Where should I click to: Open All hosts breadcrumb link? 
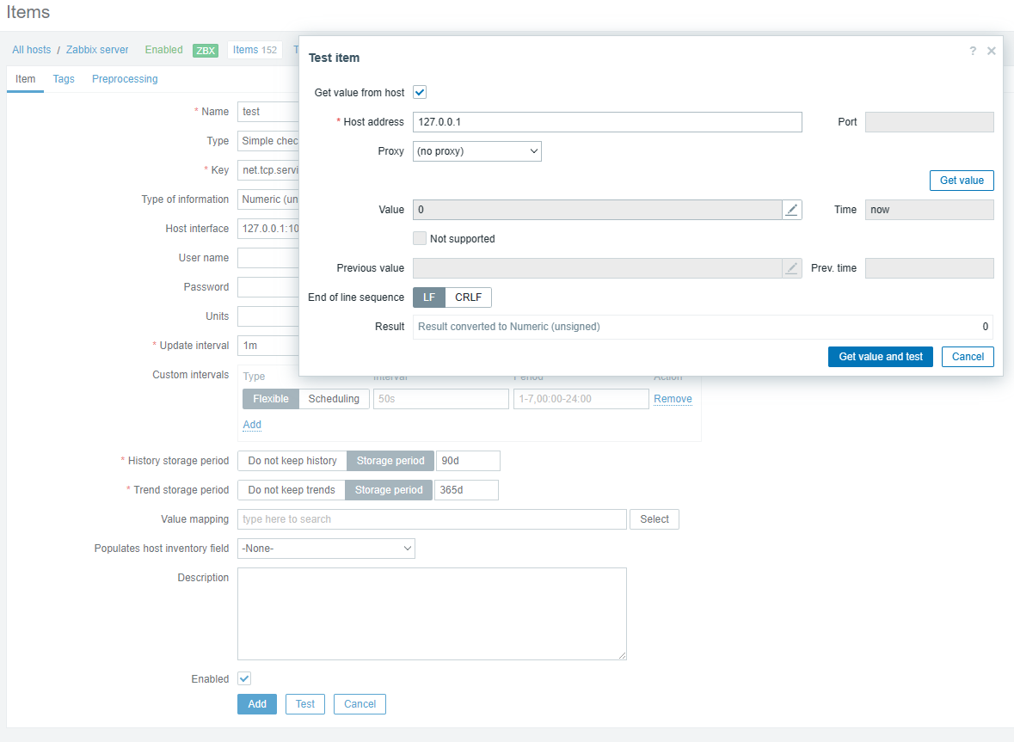[x=32, y=50]
